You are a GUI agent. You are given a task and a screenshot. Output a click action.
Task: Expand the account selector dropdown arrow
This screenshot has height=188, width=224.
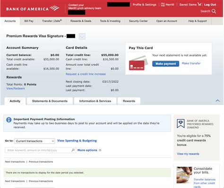tap(82, 36)
